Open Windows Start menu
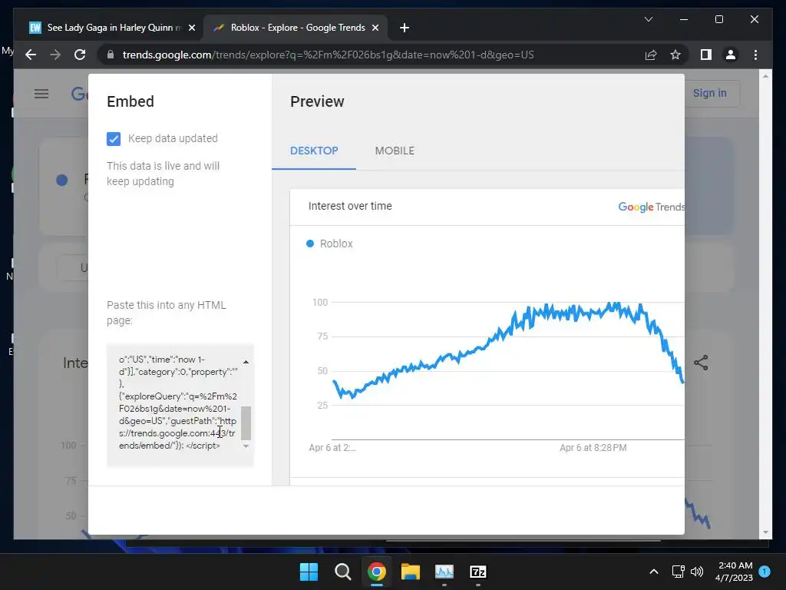Viewport: 786px width, 590px height. click(x=309, y=572)
